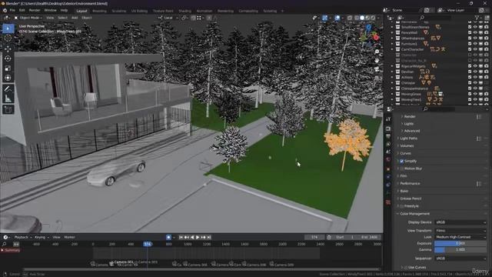Open the Render properties tab
Screen dimensions: 492x277
[x=388, y=128]
